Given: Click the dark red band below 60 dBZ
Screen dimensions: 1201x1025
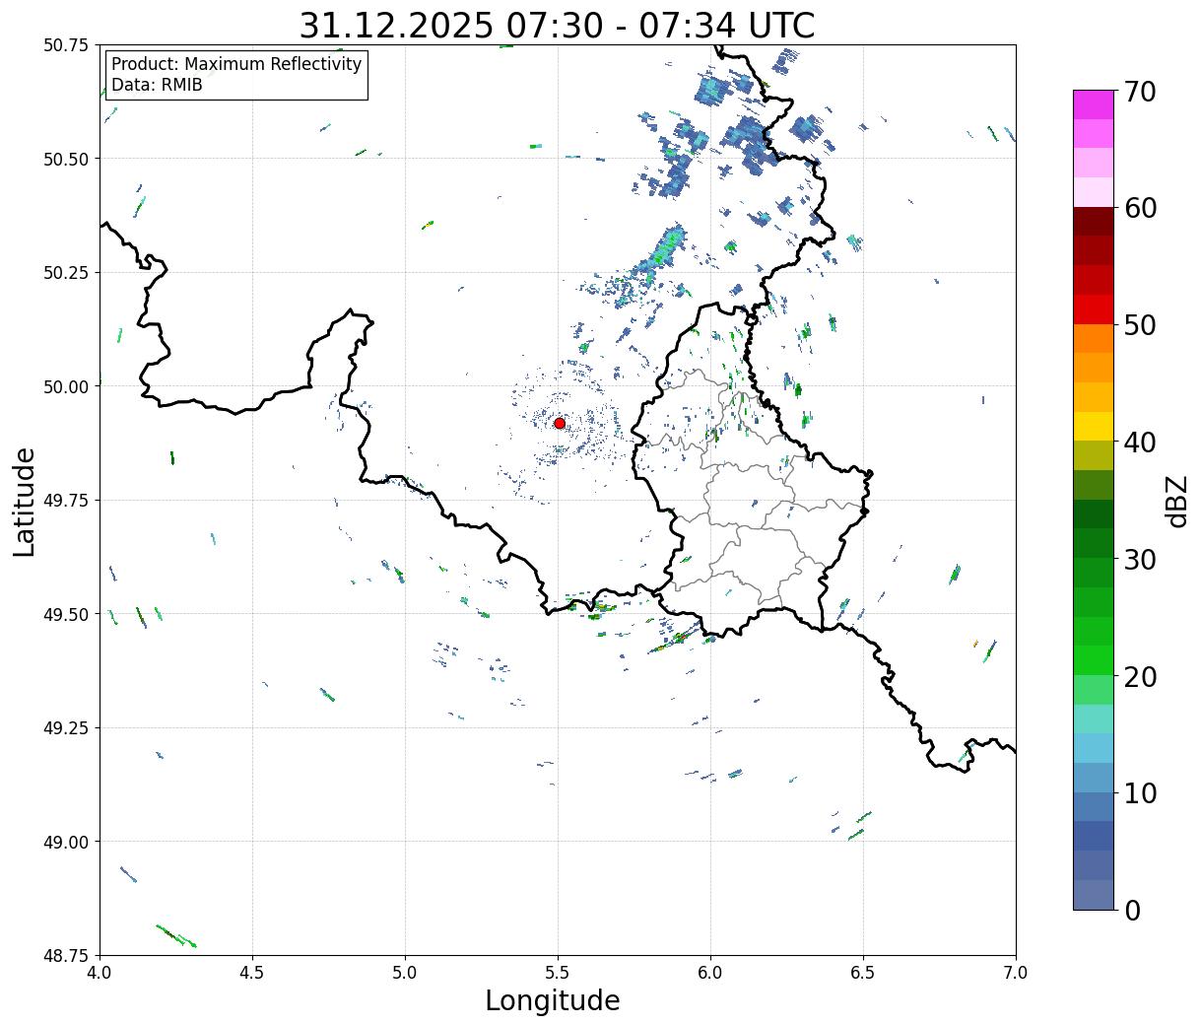Looking at the screenshot, I should coord(1094,221).
